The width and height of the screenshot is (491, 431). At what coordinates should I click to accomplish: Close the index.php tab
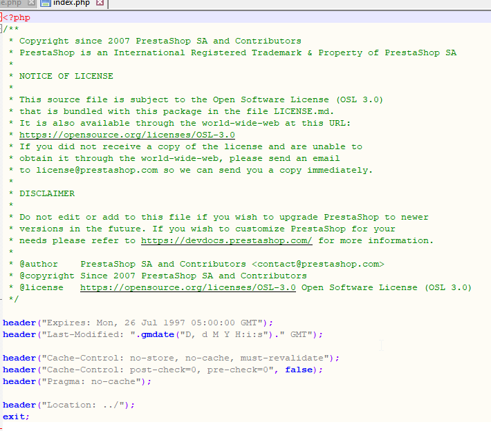click(x=100, y=3)
